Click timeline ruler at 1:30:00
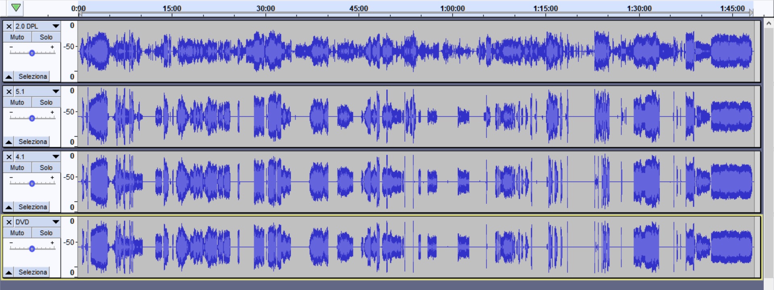Image resolution: width=774 pixels, height=290 pixels. [x=639, y=9]
